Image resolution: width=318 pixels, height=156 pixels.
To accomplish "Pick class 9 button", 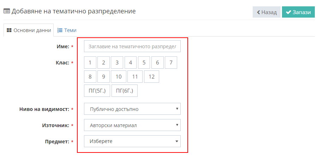I will (x=103, y=77).
